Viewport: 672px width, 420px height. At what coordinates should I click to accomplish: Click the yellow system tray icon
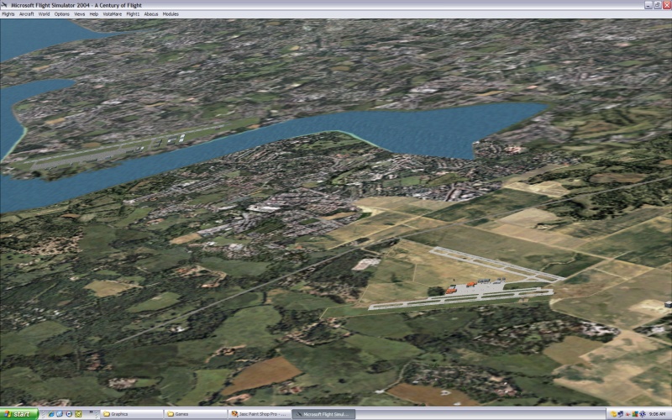[x=613, y=414]
